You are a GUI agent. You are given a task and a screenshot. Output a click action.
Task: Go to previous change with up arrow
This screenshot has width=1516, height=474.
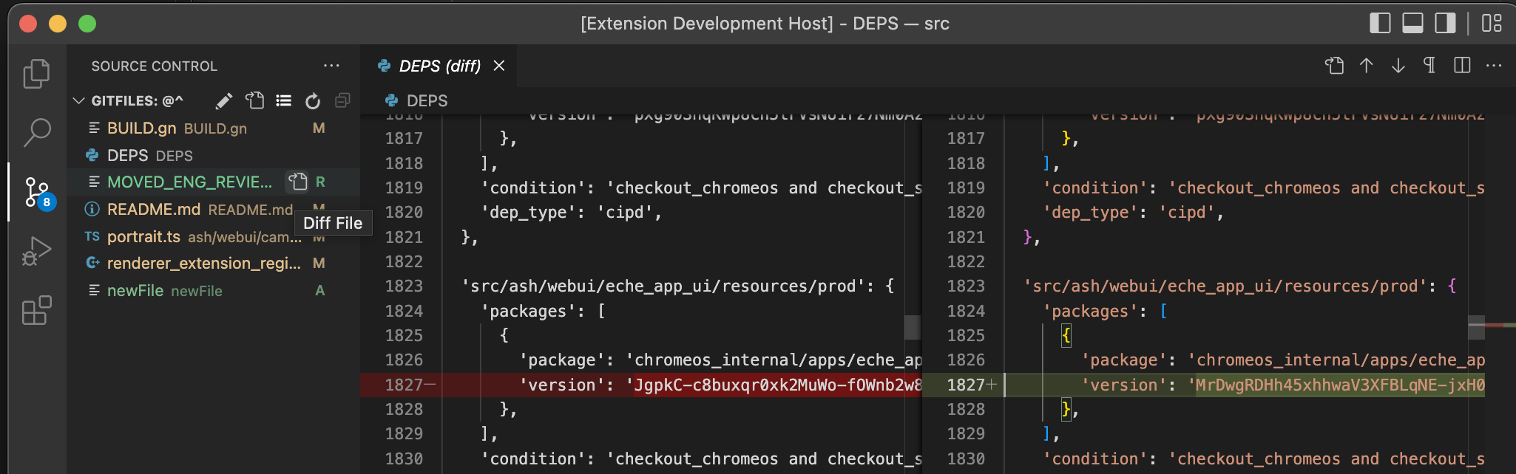1366,66
